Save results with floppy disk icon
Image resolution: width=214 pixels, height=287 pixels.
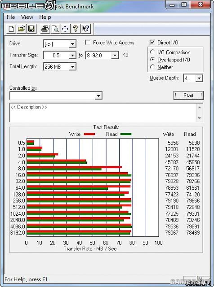(x=31, y=29)
